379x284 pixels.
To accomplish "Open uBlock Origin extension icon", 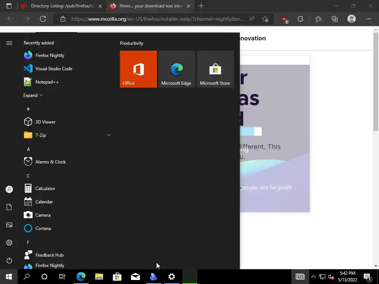I will click(x=284, y=19).
